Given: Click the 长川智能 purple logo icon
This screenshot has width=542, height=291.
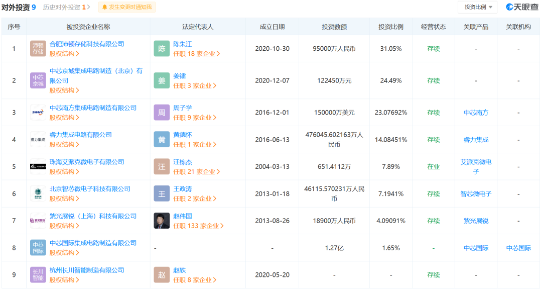Looking at the screenshot, I should [x=38, y=275].
